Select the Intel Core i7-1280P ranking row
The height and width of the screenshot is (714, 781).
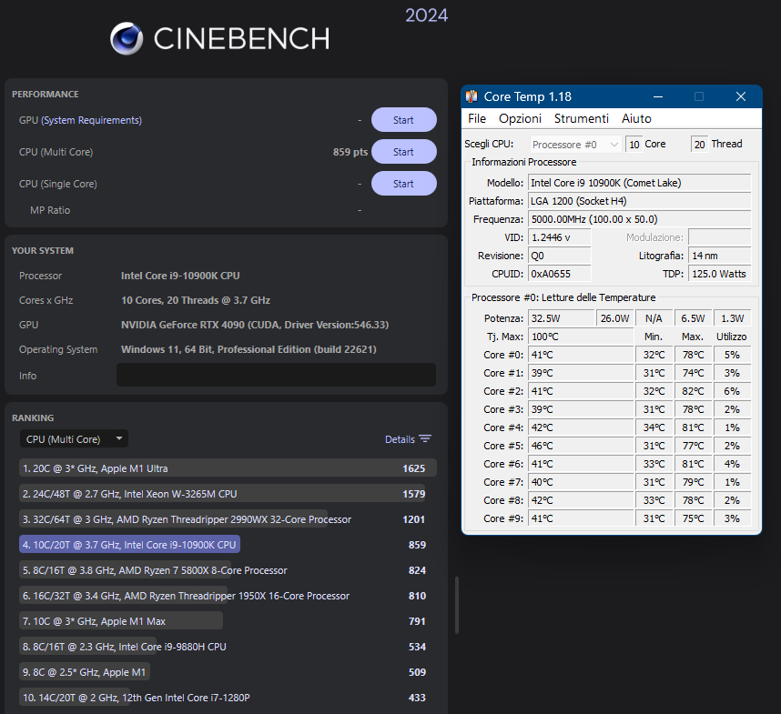[x=228, y=697]
